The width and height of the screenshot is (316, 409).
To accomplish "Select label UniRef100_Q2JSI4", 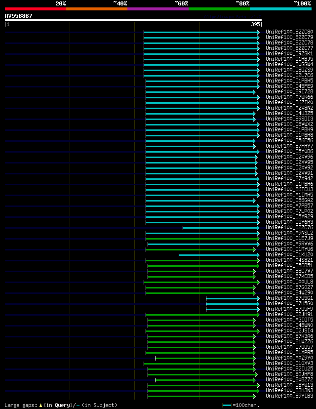I will [x=289, y=331].
